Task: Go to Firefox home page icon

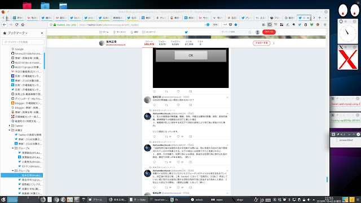Action: pos(23,25)
